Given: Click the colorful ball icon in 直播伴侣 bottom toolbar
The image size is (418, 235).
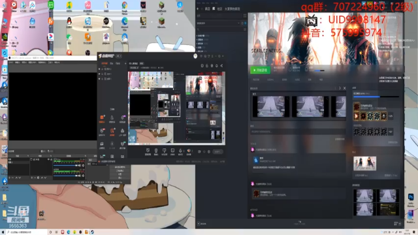Looking at the screenshot, I should pos(189,151).
